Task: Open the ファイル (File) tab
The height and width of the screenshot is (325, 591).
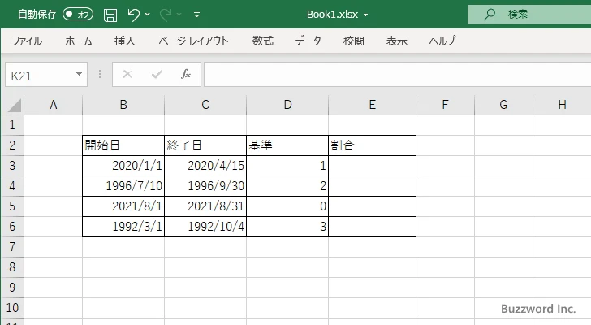Action: tap(27, 41)
